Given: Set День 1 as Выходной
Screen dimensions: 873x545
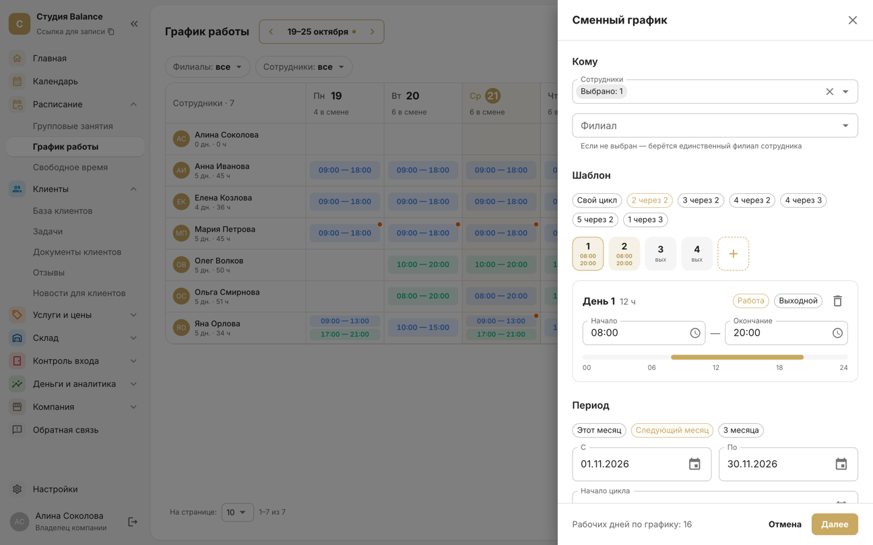Looking at the screenshot, I should [x=798, y=301].
